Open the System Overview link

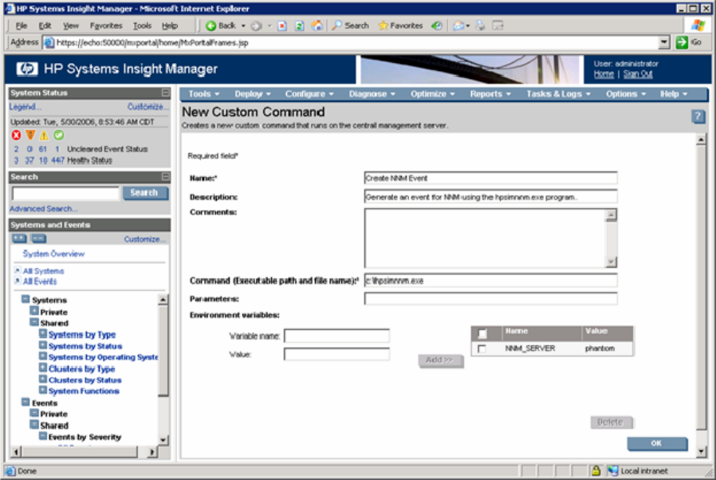[53, 254]
